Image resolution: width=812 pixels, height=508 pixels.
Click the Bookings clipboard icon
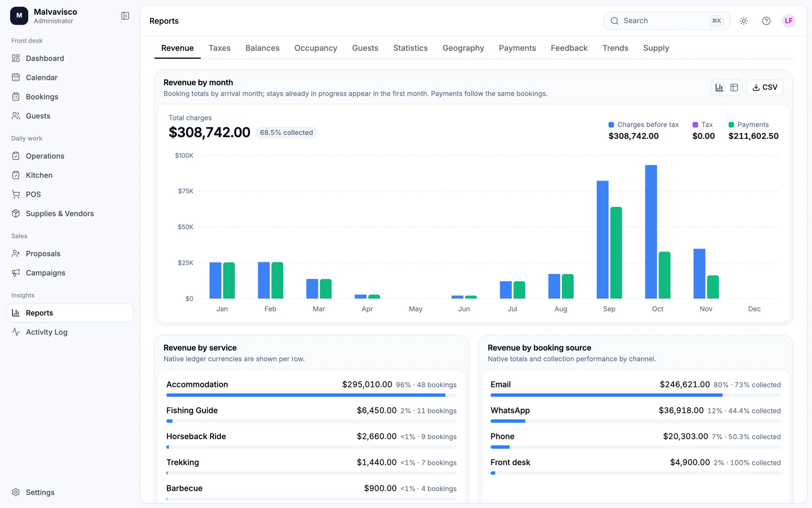pyautogui.click(x=16, y=97)
